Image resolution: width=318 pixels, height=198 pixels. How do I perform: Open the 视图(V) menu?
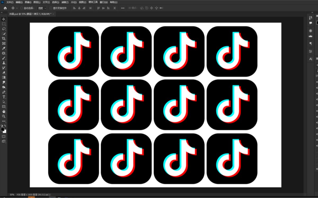click(x=83, y=2)
